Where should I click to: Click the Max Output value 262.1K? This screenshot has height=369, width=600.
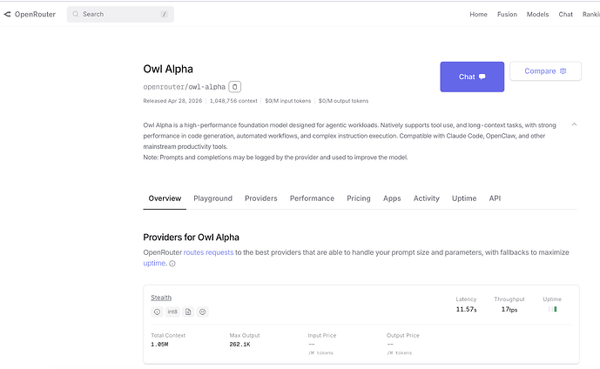point(240,345)
